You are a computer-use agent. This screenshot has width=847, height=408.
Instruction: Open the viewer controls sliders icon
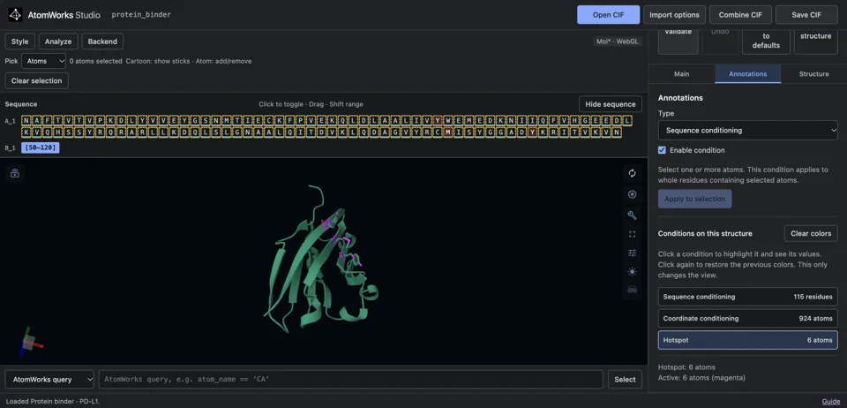pyautogui.click(x=632, y=253)
